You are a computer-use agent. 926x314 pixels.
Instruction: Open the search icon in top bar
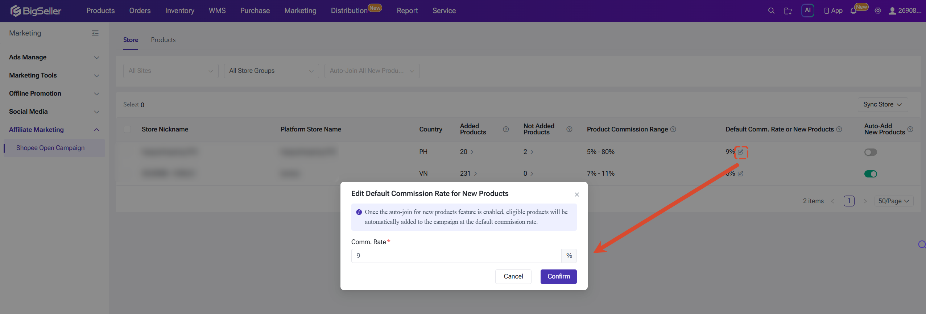771,11
